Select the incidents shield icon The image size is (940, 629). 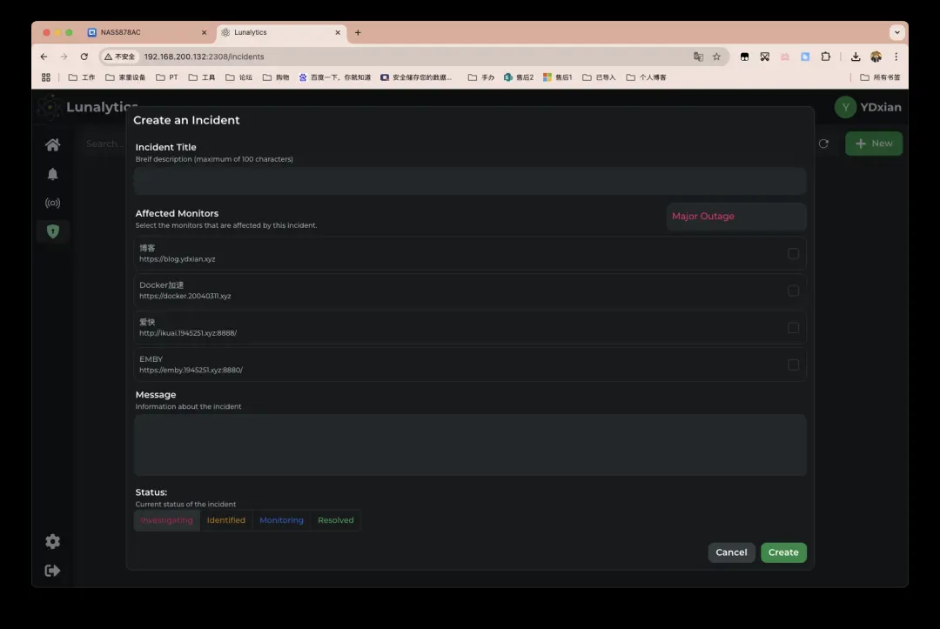point(53,231)
